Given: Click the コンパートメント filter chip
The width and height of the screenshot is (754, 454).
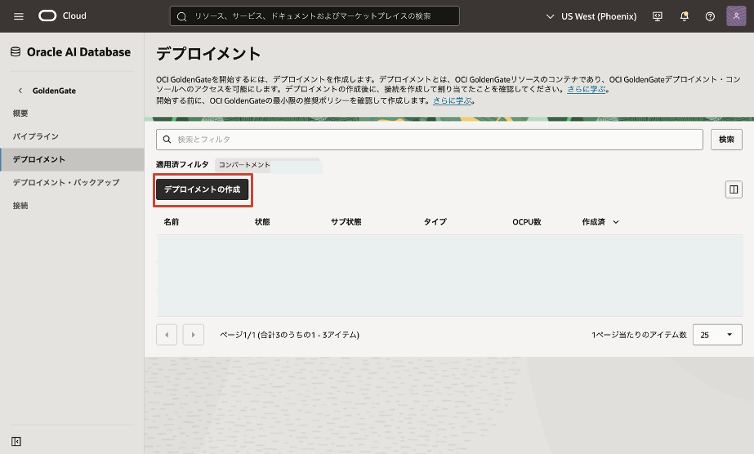Looking at the screenshot, I should [x=268, y=165].
